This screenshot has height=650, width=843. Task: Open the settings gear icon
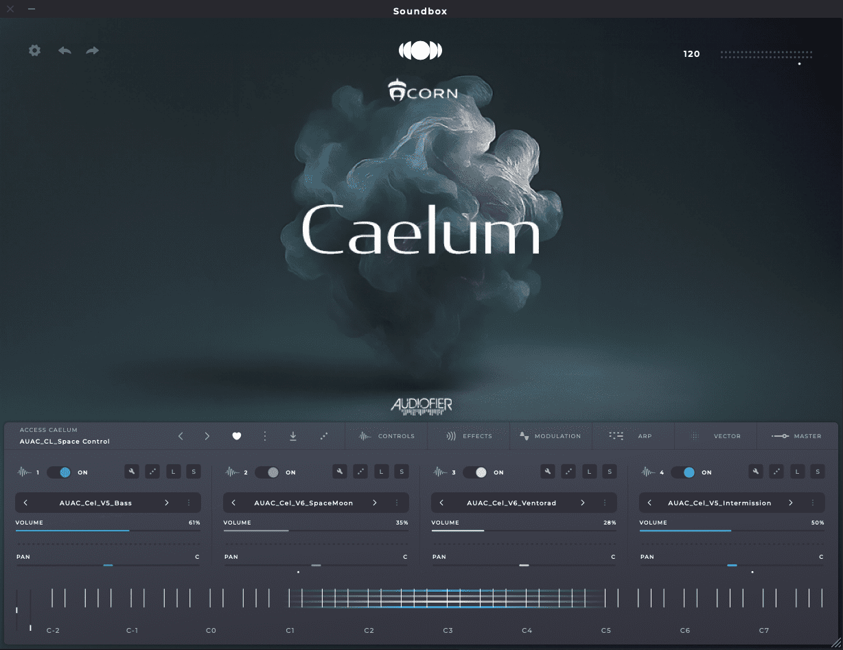[x=34, y=51]
